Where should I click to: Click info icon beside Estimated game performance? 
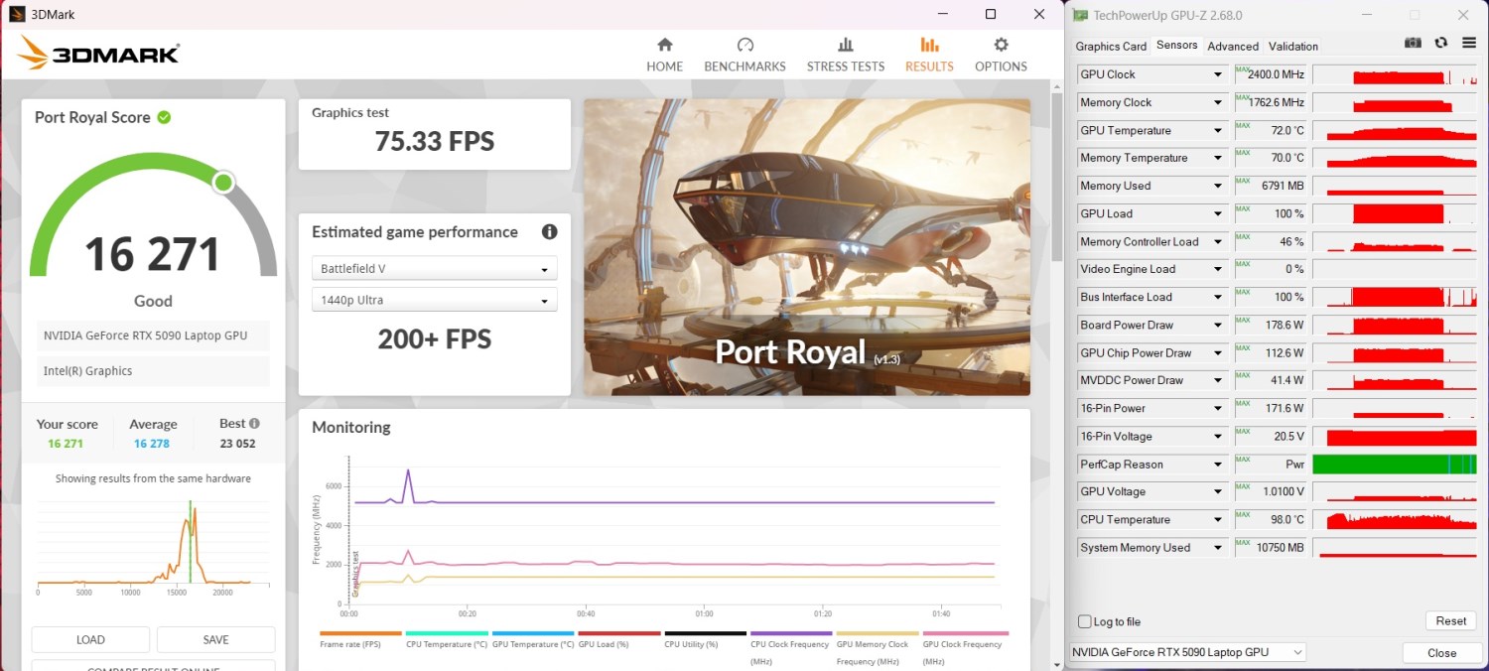[549, 232]
